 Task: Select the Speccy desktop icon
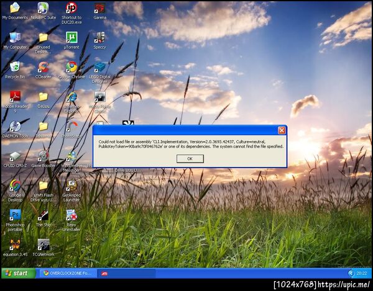(x=99, y=40)
